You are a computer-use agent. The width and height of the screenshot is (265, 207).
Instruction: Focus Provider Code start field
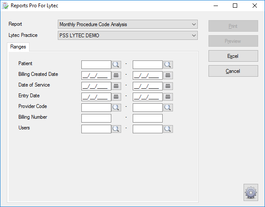pyautogui.click(x=96, y=108)
